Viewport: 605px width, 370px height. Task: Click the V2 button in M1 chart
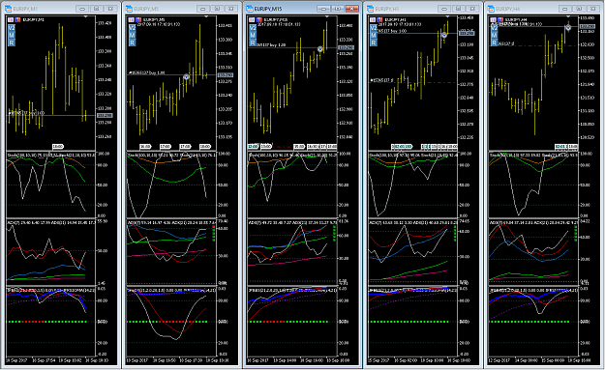coord(12,28)
